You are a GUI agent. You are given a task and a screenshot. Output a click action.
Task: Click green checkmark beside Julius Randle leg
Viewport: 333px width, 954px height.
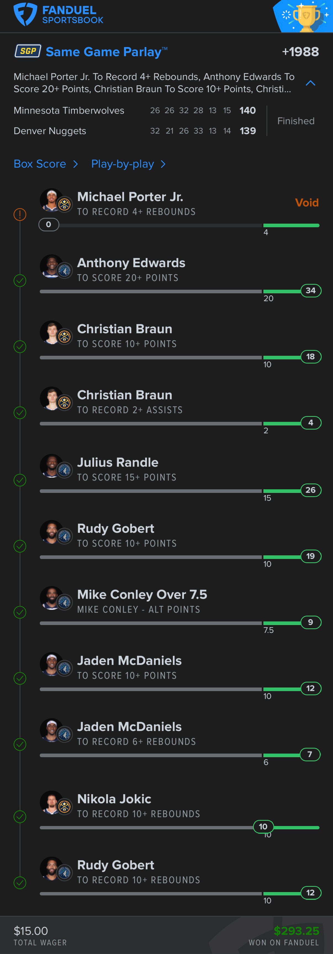(20, 480)
